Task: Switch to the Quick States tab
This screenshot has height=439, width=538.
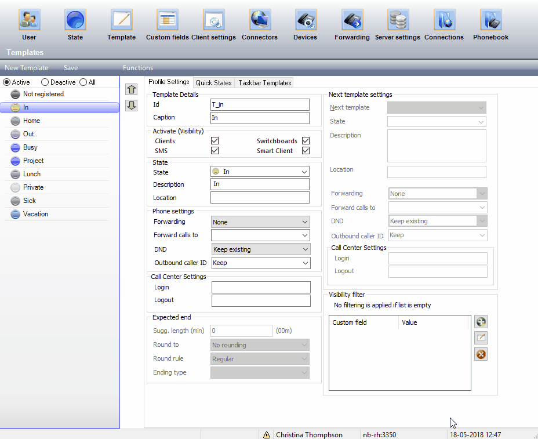Action: click(214, 83)
